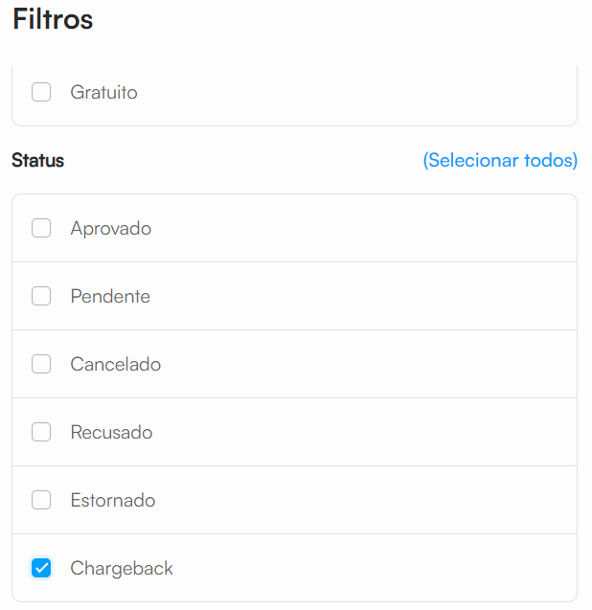Image resolution: width=592 pixels, height=610 pixels.
Task: Select the Estornado checkbox
Action: (x=41, y=501)
